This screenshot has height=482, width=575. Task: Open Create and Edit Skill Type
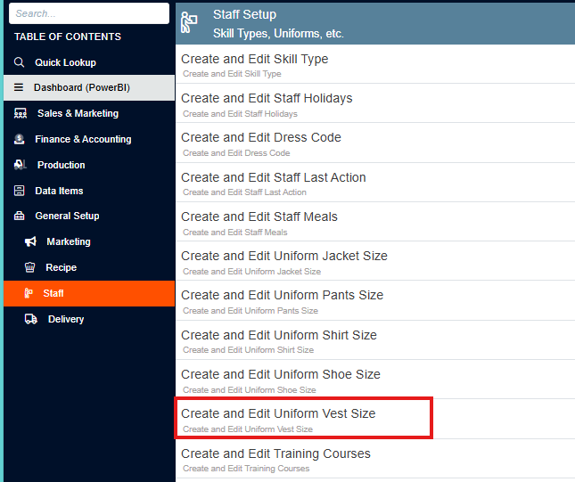(375, 64)
